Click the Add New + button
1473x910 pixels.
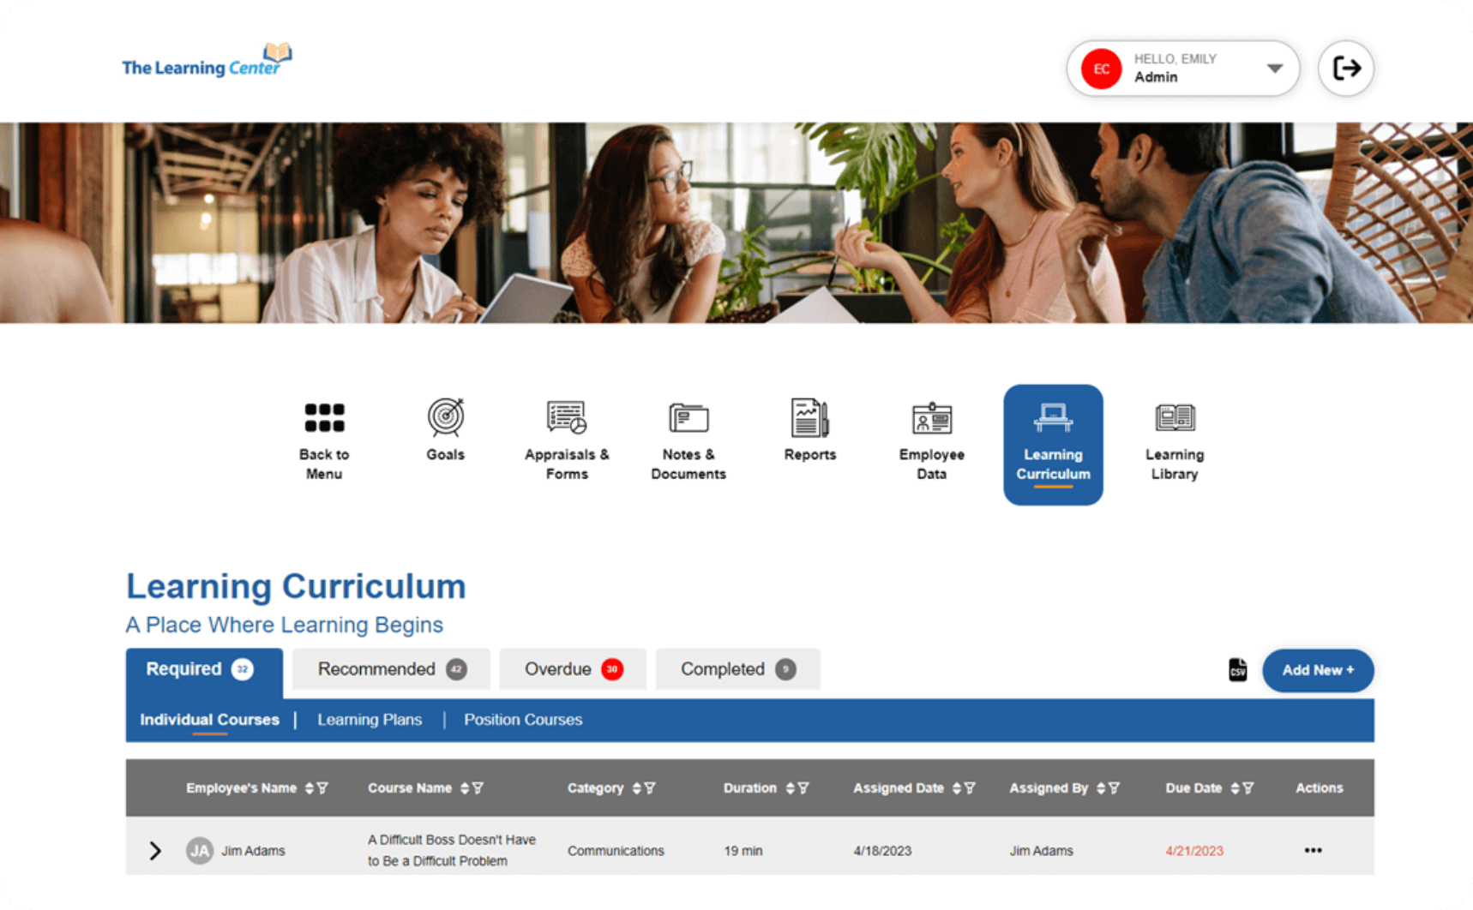pyautogui.click(x=1317, y=670)
